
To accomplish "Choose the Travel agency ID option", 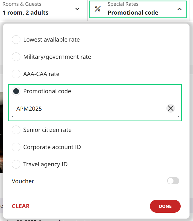I will [x=16, y=164].
